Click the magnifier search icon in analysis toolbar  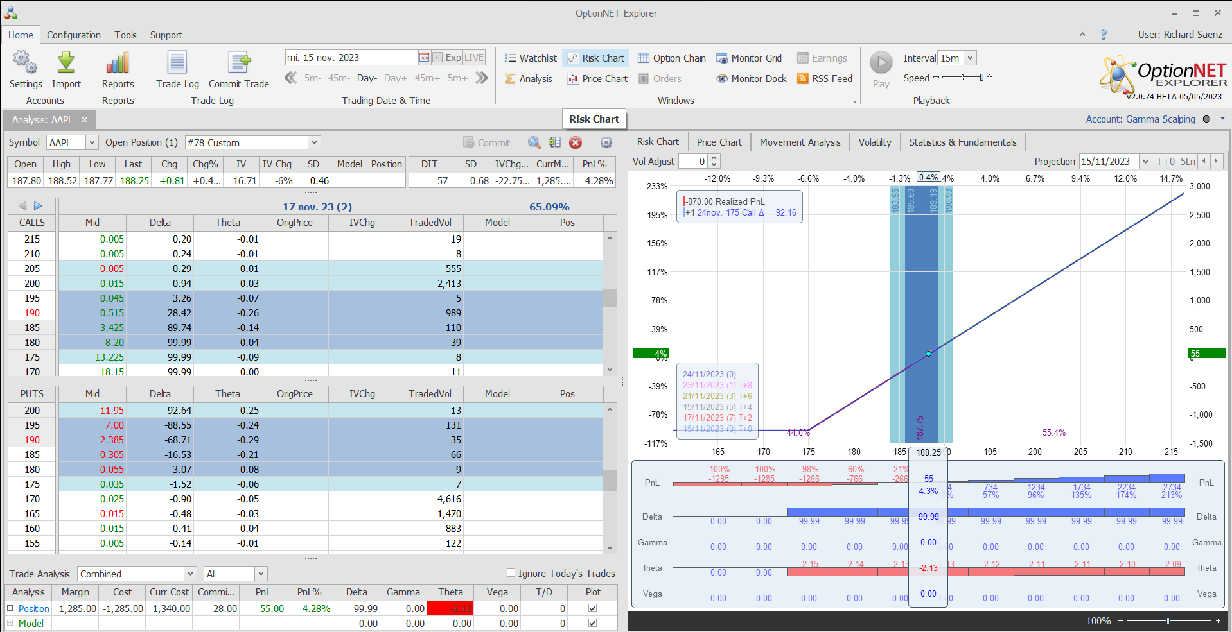(x=534, y=142)
